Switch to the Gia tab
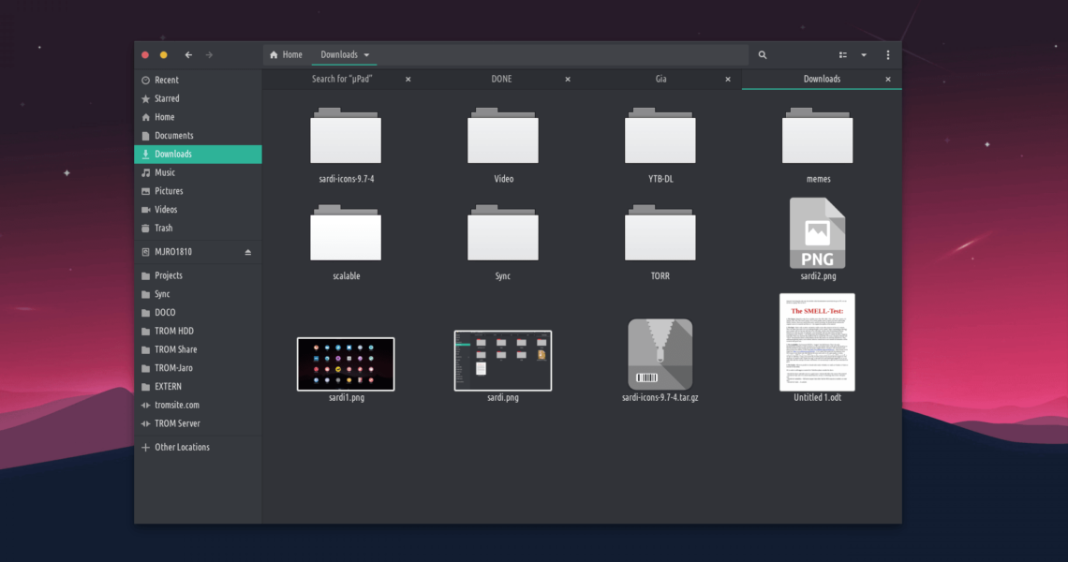This screenshot has height=562, width=1068. coord(660,80)
